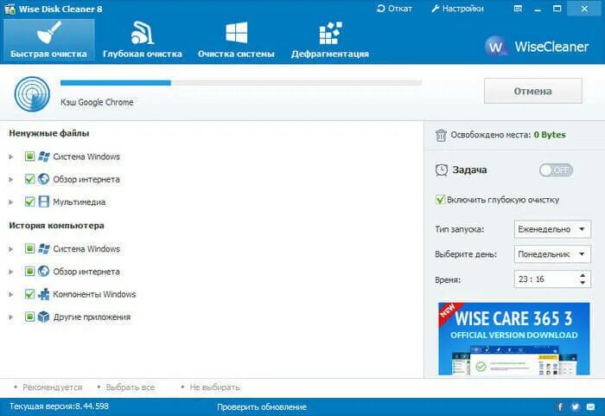Click Windows flag icon in История компьютера
This screenshot has width=605, height=416.
point(43,249)
